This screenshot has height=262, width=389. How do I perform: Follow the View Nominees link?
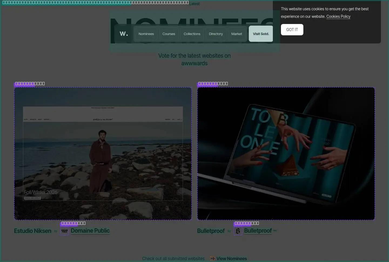click(x=232, y=258)
